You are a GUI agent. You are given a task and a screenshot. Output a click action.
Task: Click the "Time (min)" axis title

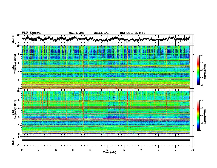(110, 152)
